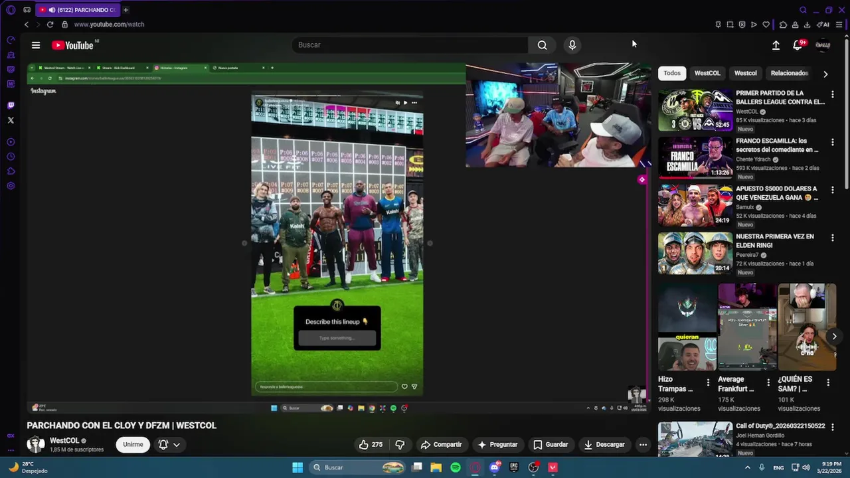Open Spotify from the taskbar
This screenshot has width=850, height=478.
456,467
